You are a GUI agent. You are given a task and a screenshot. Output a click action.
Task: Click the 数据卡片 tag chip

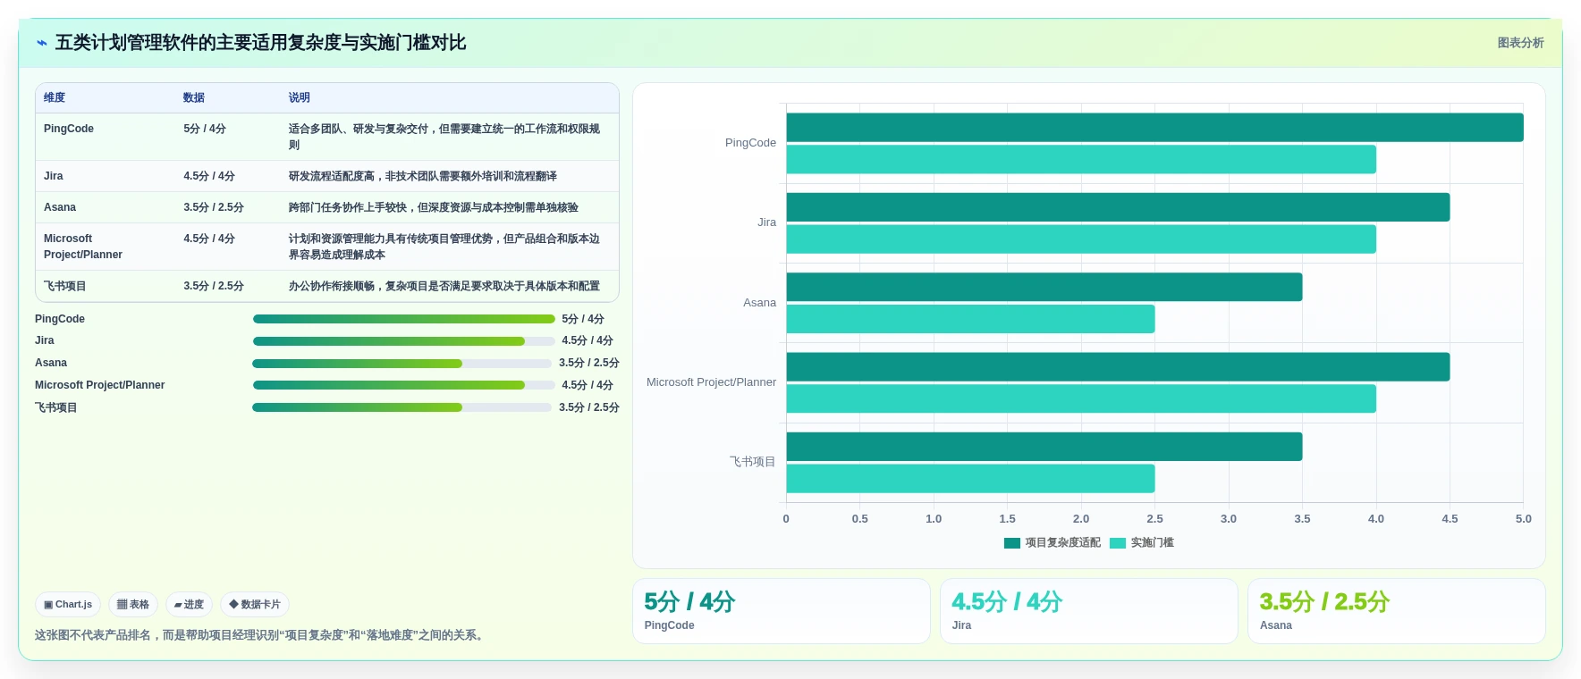point(255,605)
